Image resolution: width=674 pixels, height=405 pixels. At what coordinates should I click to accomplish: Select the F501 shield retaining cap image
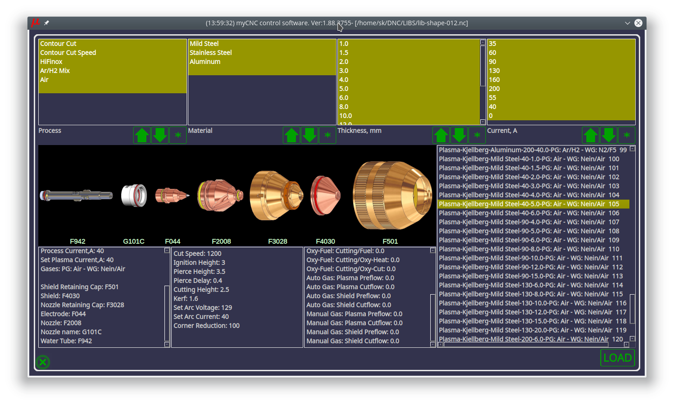(392, 196)
